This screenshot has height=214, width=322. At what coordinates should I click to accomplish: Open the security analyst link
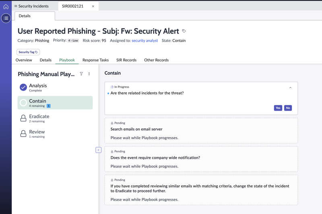coord(145,40)
